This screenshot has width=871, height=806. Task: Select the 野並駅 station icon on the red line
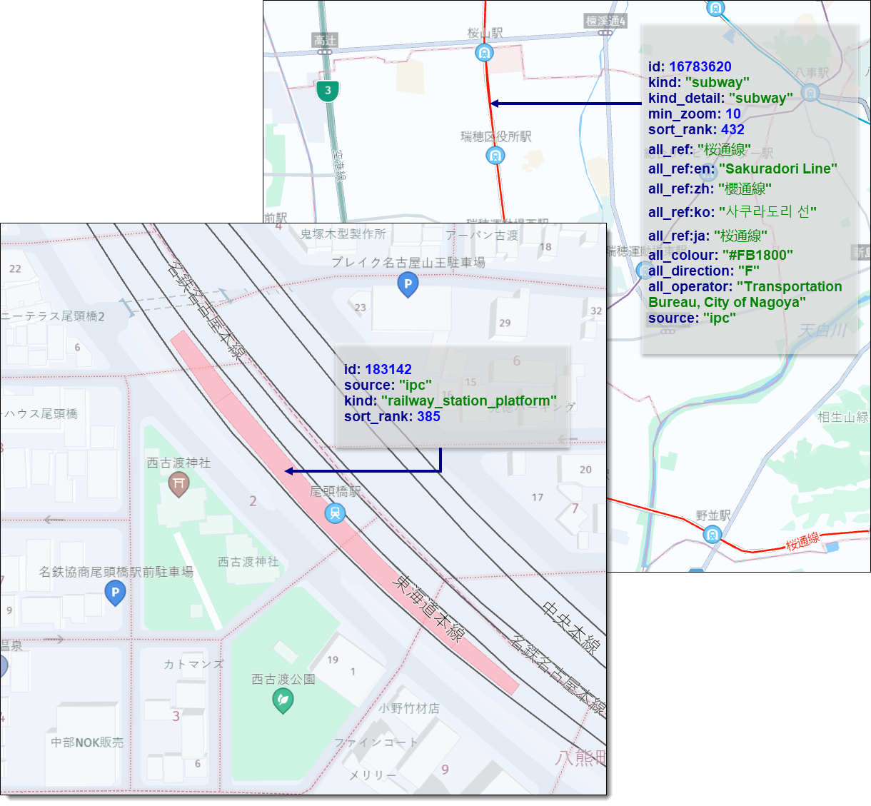point(711,534)
